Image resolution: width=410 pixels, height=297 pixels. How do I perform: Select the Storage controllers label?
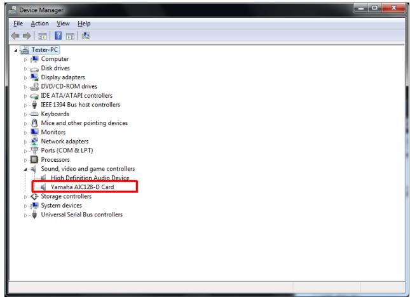(x=66, y=196)
